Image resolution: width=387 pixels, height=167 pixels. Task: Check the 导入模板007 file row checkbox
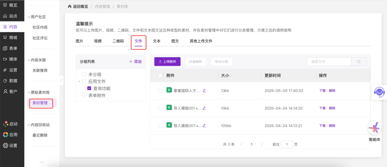(161, 126)
